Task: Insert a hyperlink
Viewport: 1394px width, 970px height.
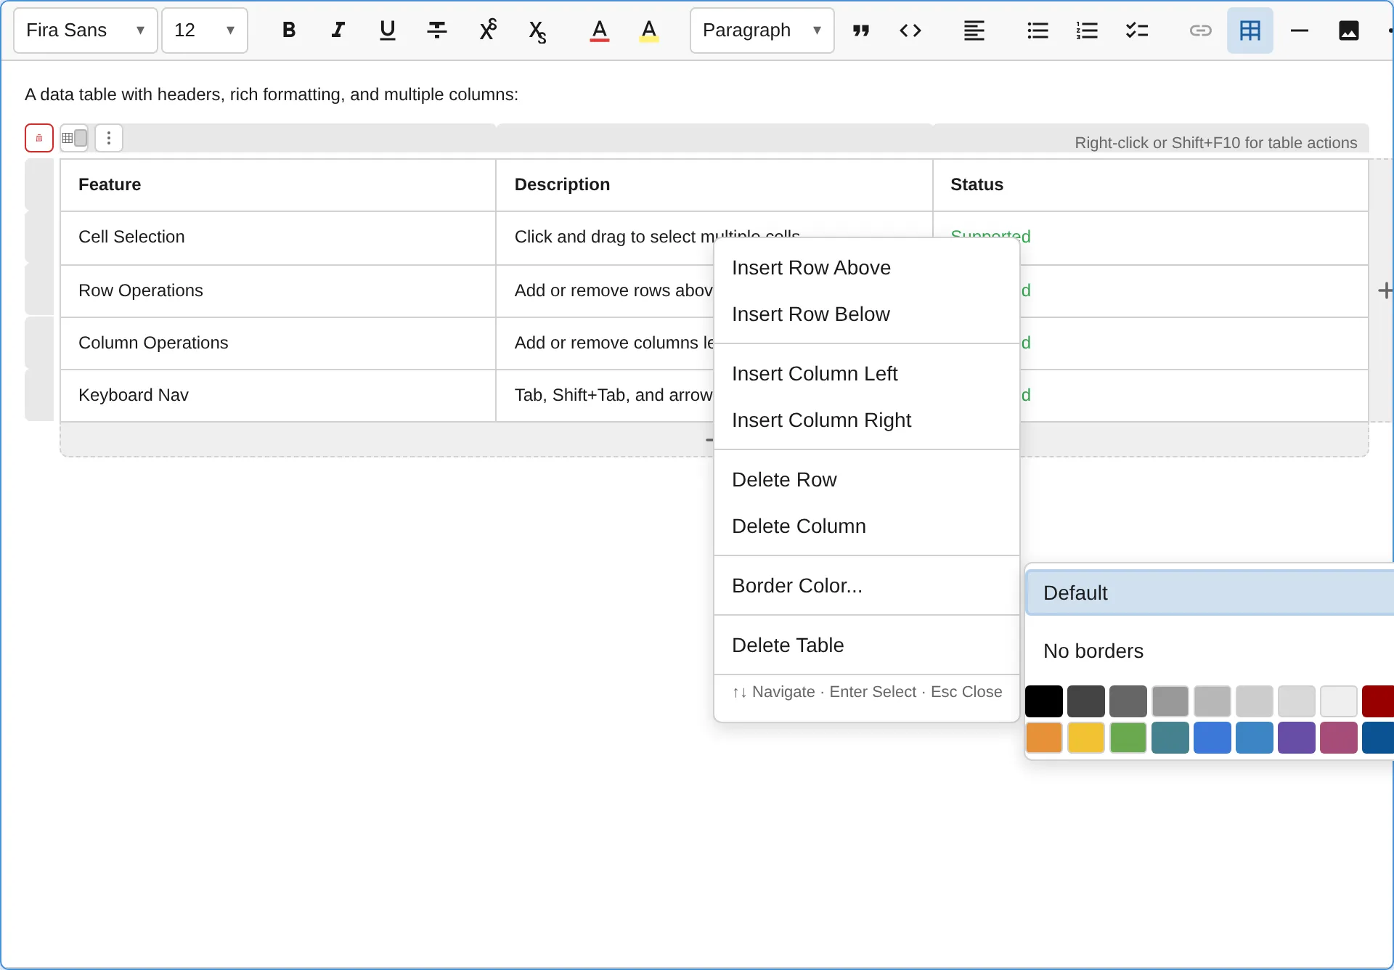Action: coord(1201,30)
